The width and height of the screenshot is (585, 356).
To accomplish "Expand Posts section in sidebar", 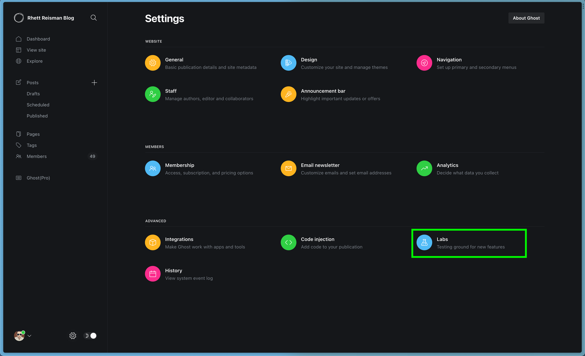I will click(x=32, y=82).
